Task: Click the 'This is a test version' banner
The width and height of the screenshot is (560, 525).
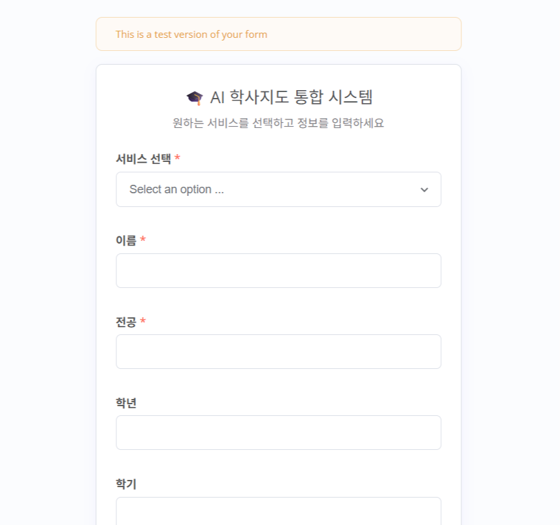Action: coord(278,34)
